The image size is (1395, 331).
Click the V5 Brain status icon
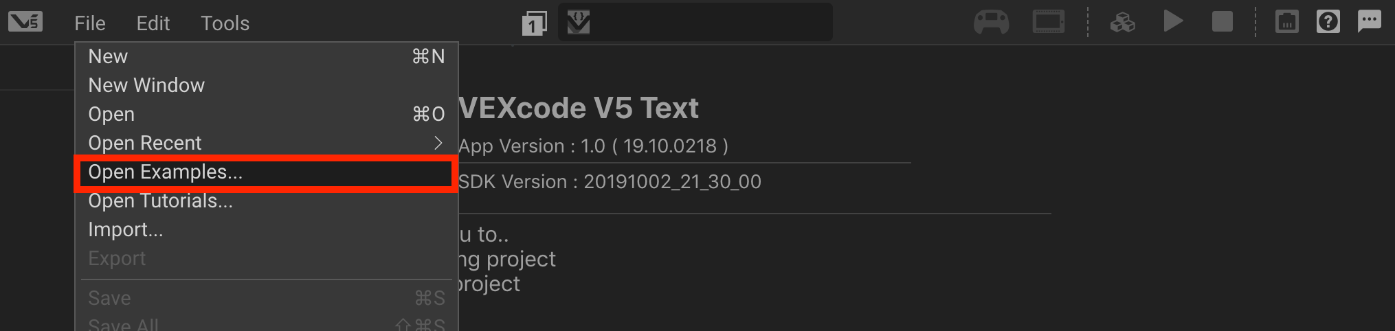pos(1048,22)
